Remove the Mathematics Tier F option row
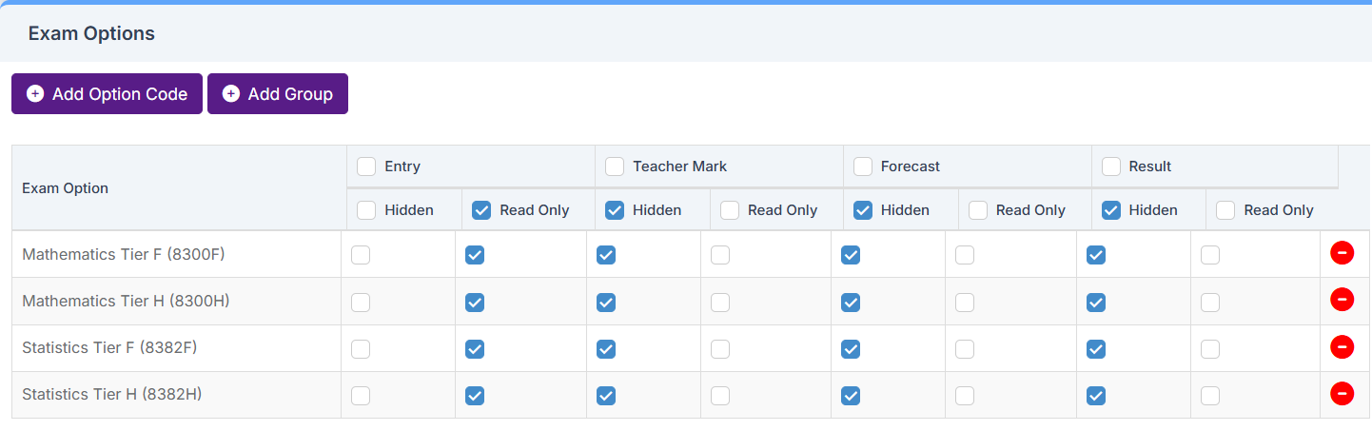The width and height of the screenshot is (1372, 431). pos(1342,253)
